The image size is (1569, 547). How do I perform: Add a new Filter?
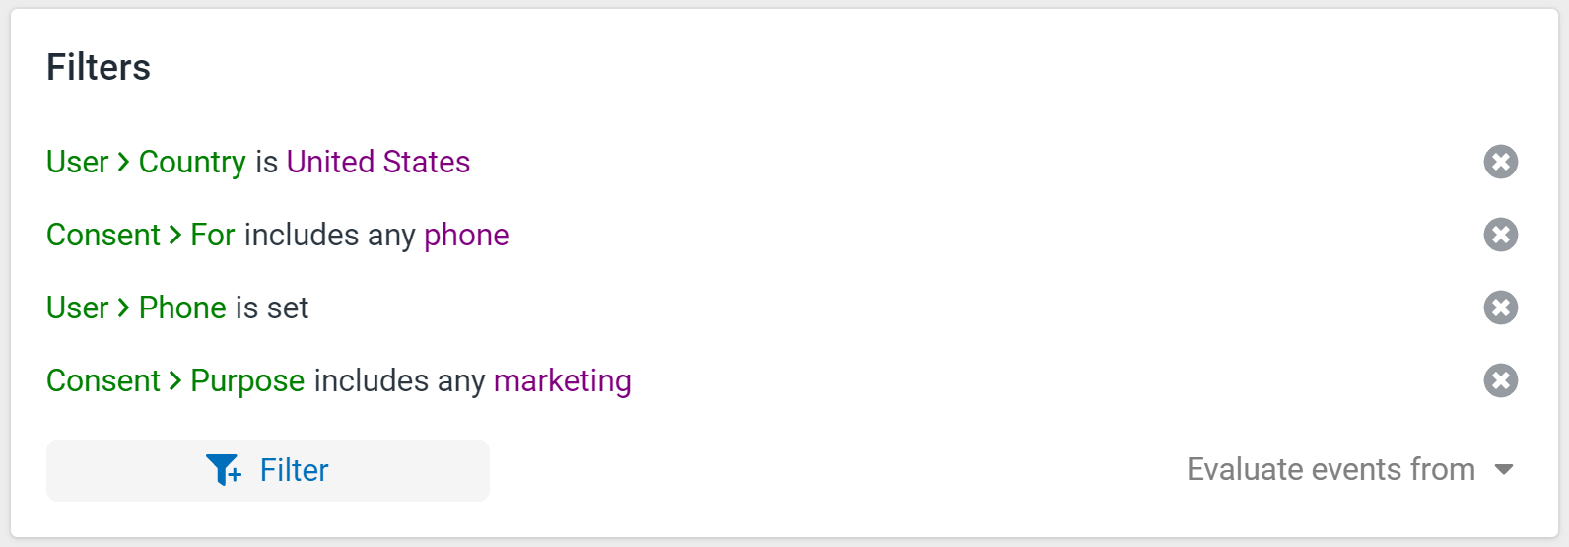click(x=268, y=470)
